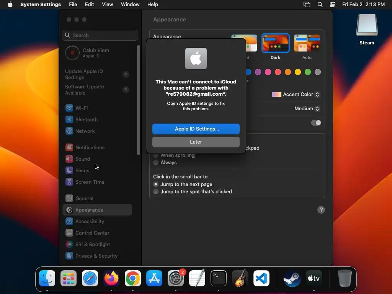Open Launchpad from the Dock

(69, 278)
